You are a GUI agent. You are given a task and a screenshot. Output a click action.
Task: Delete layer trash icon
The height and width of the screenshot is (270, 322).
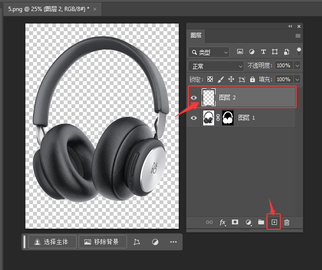tap(287, 222)
